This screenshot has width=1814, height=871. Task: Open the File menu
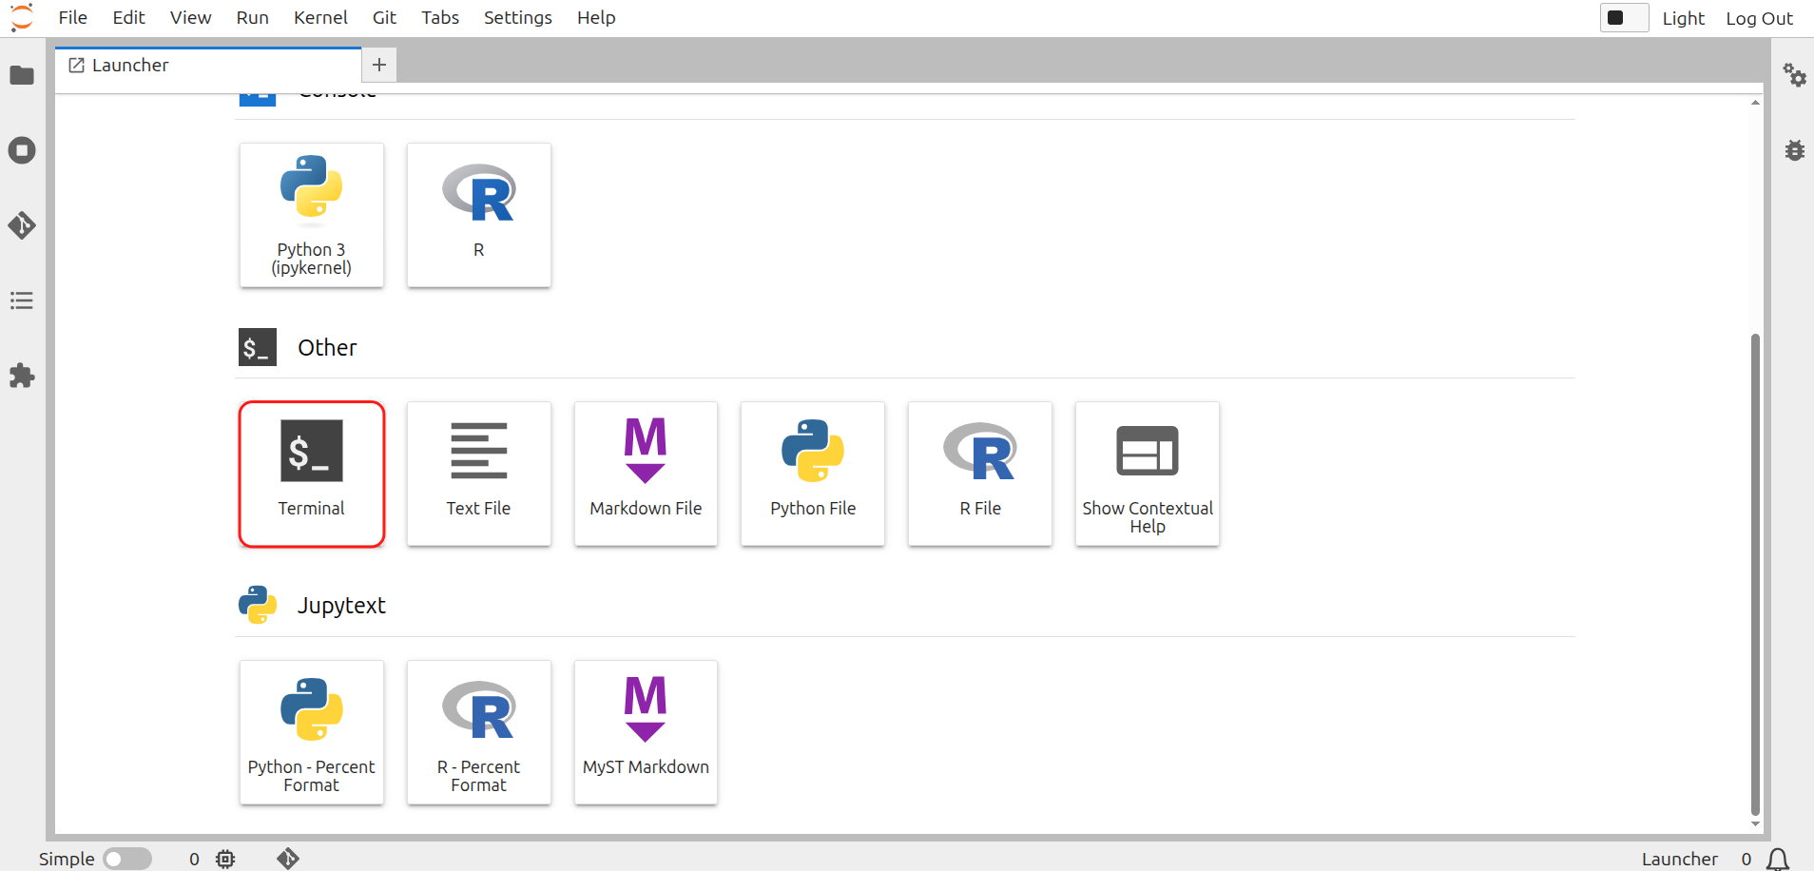tap(72, 18)
